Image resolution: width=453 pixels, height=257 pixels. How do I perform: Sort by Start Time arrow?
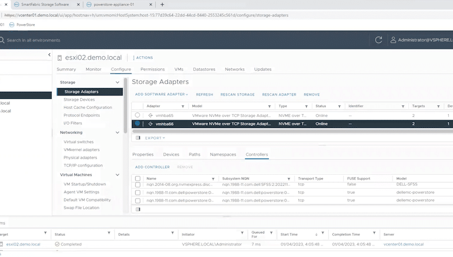317,234
